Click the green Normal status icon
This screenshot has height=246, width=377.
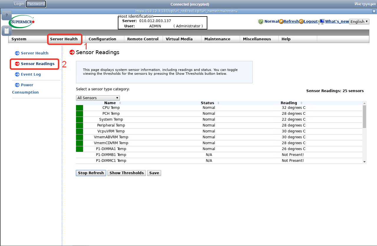(261, 21)
